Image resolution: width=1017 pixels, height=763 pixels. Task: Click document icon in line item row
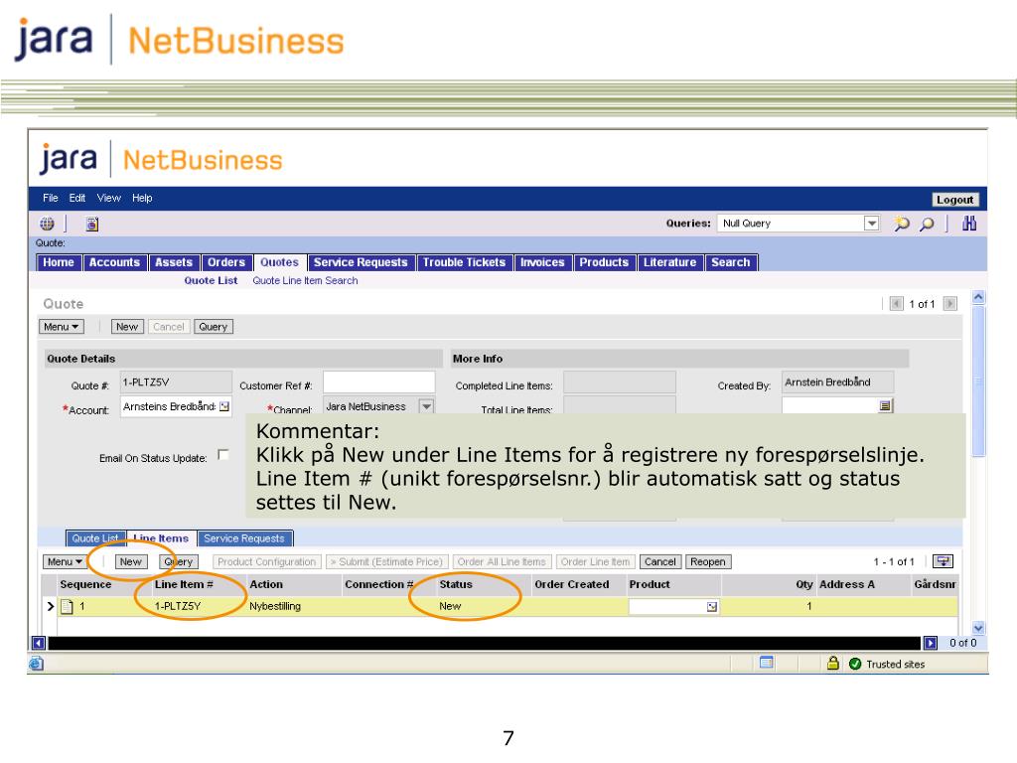tap(67, 607)
